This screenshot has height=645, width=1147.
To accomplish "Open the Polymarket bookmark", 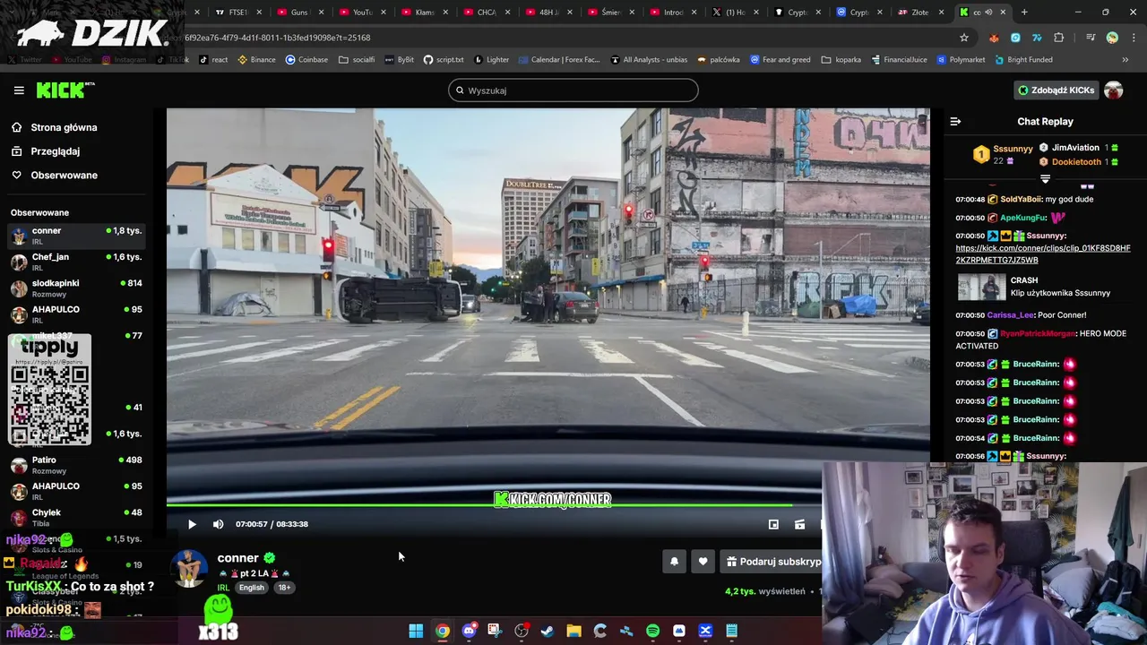I will coord(962,60).
